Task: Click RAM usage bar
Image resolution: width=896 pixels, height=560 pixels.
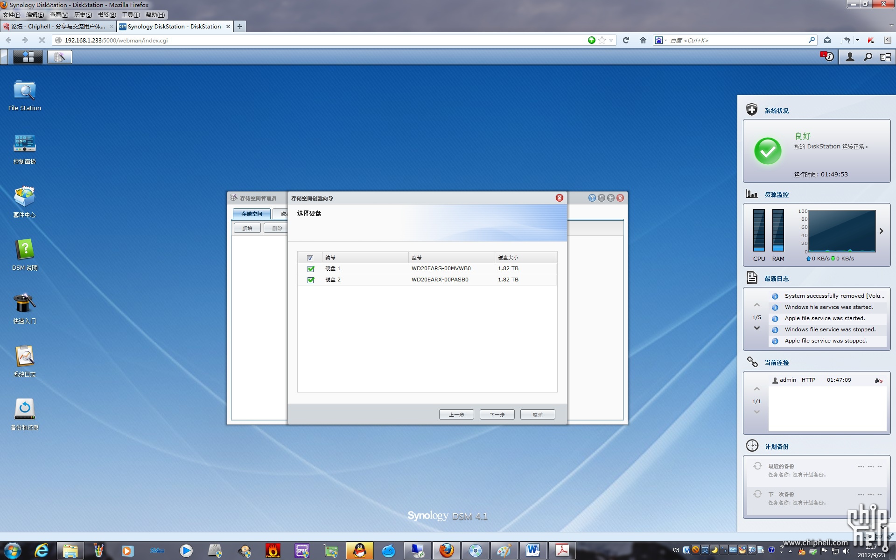Action: pyautogui.click(x=778, y=230)
